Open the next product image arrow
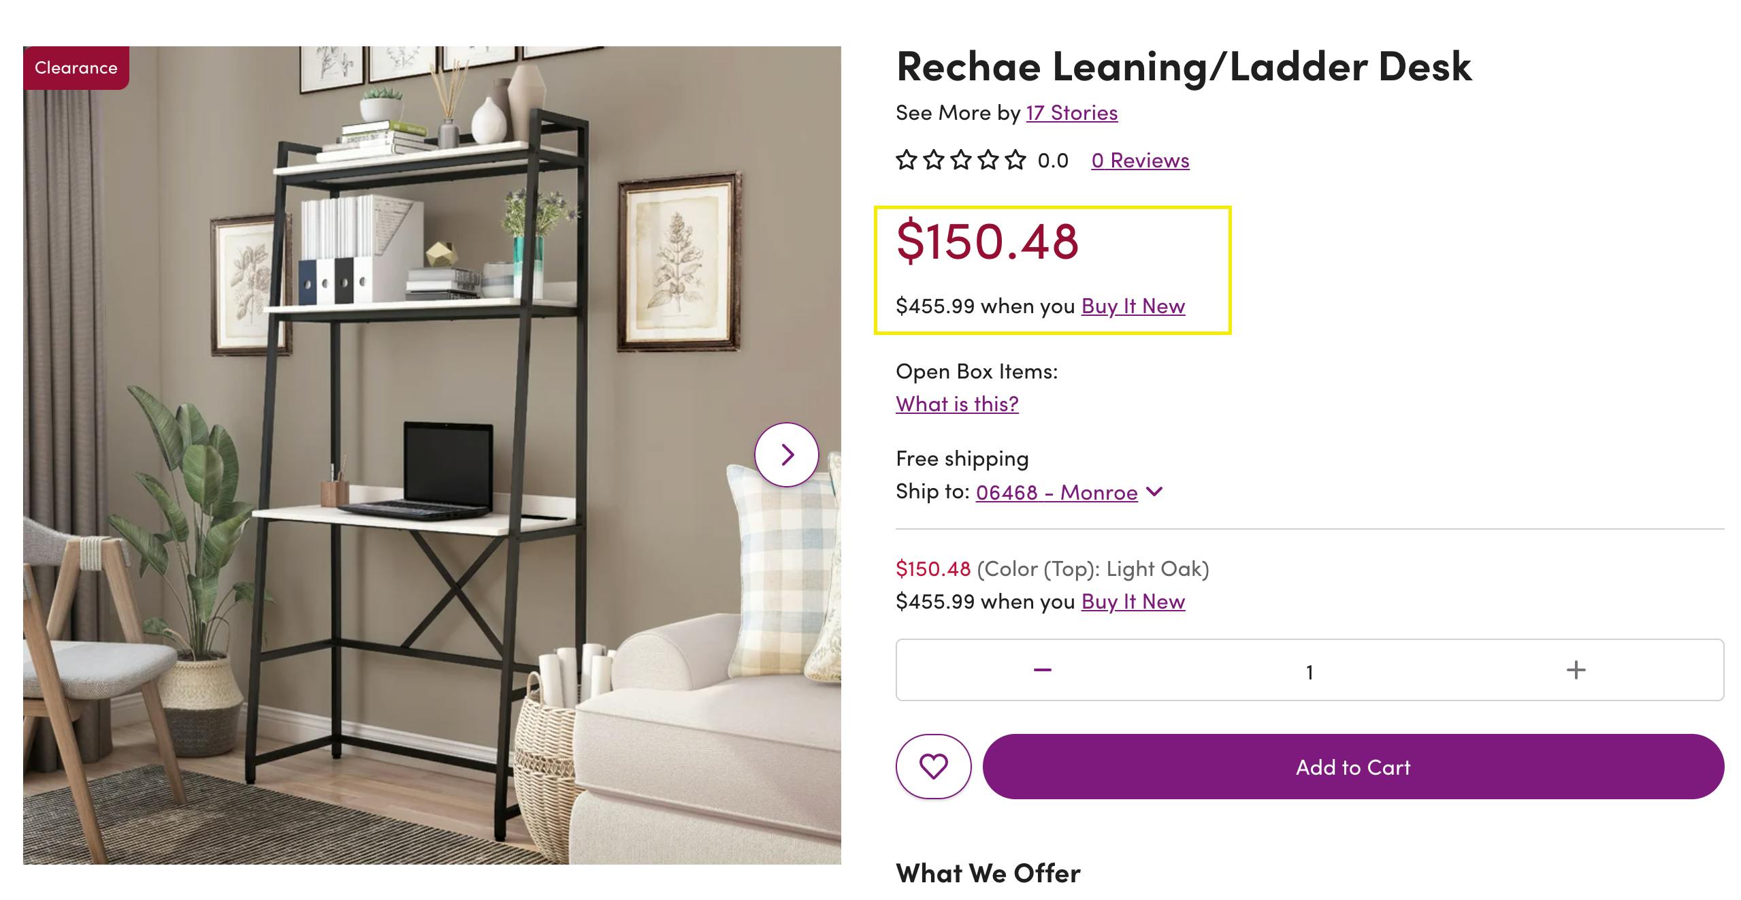The width and height of the screenshot is (1741, 900). pyautogui.click(x=787, y=454)
